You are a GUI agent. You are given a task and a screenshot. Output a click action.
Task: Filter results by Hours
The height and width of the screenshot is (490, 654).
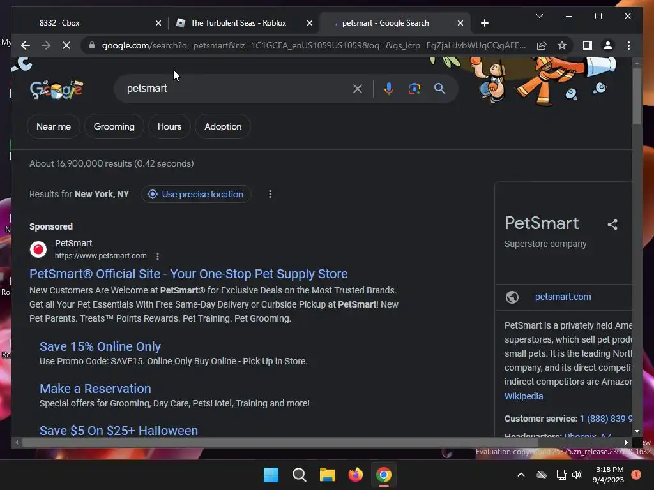coord(169,126)
